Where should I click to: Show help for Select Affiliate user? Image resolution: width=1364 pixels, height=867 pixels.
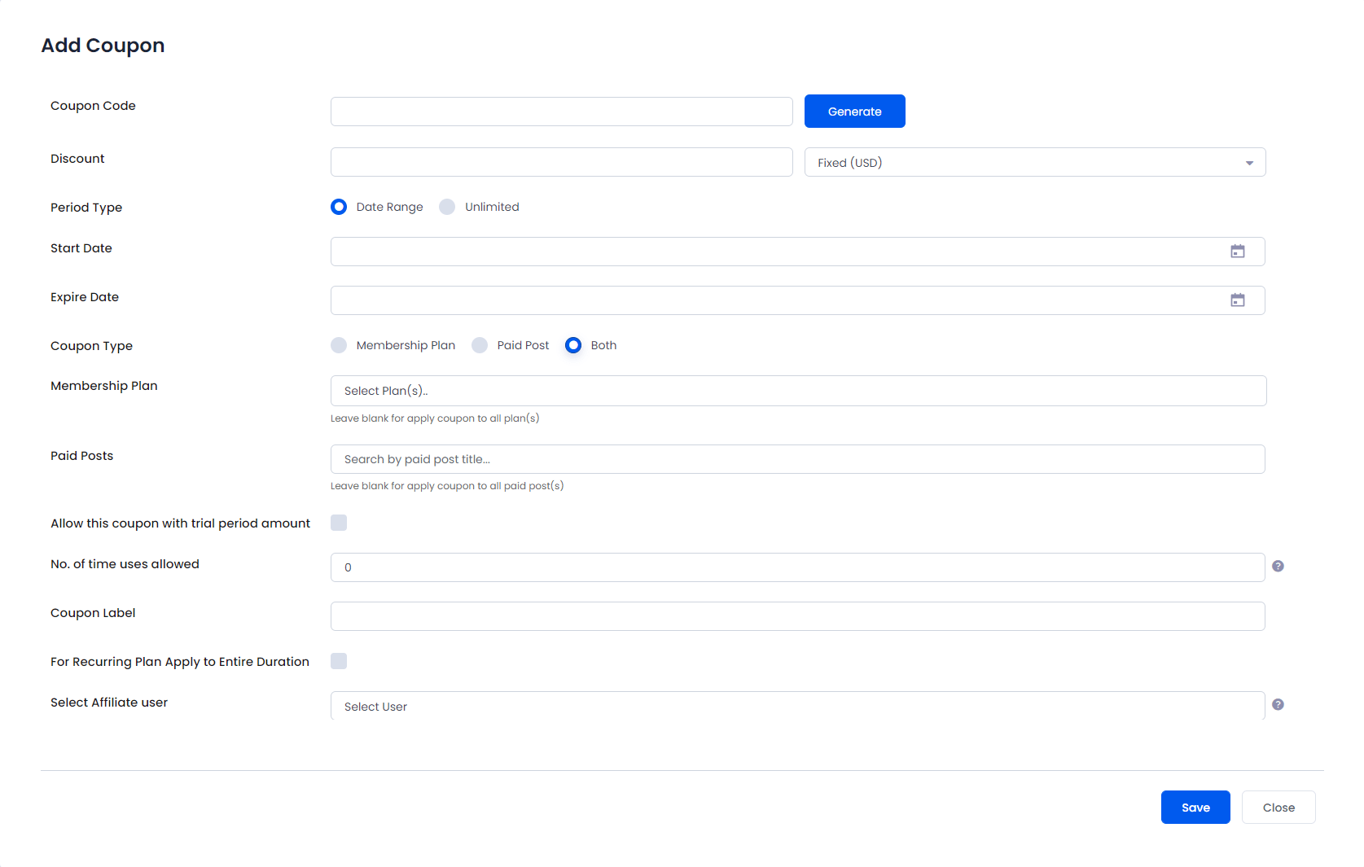click(1278, 704)
